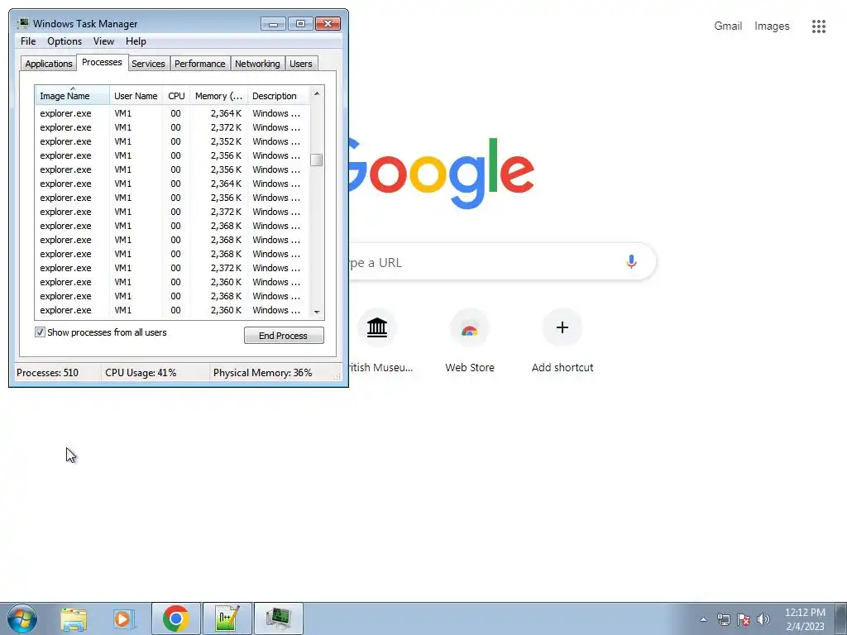
Task: Click the Add shortcut plus icon
Action: coord(562,327)
